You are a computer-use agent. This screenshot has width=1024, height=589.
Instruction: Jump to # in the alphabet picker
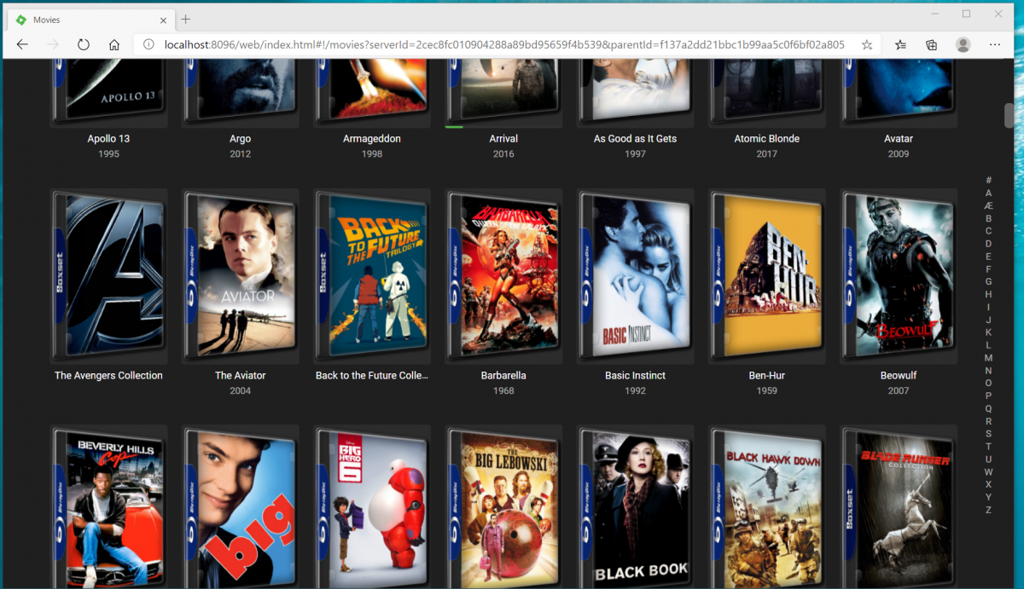tap(988, 181)
